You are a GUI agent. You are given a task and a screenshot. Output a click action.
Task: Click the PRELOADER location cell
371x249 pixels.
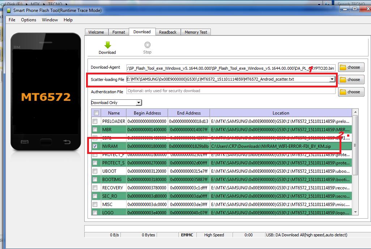click(x=281, y=121)
